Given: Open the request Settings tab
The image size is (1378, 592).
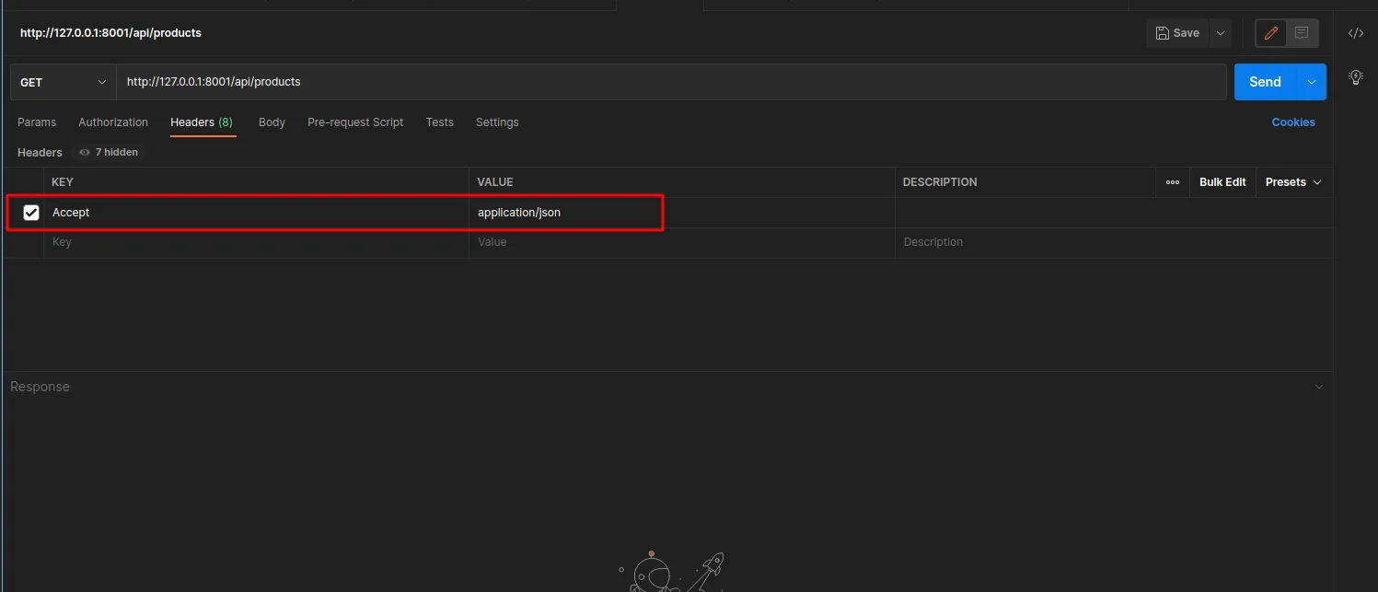Looking at the screenshot, I should point(497,122).
